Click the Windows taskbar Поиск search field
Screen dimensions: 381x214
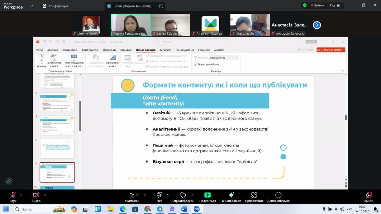tap(40, 209)
